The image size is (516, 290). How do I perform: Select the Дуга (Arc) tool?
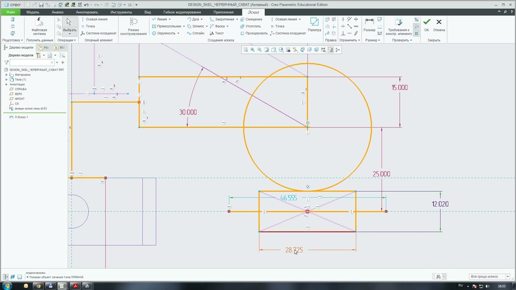[x=193, y=19]
